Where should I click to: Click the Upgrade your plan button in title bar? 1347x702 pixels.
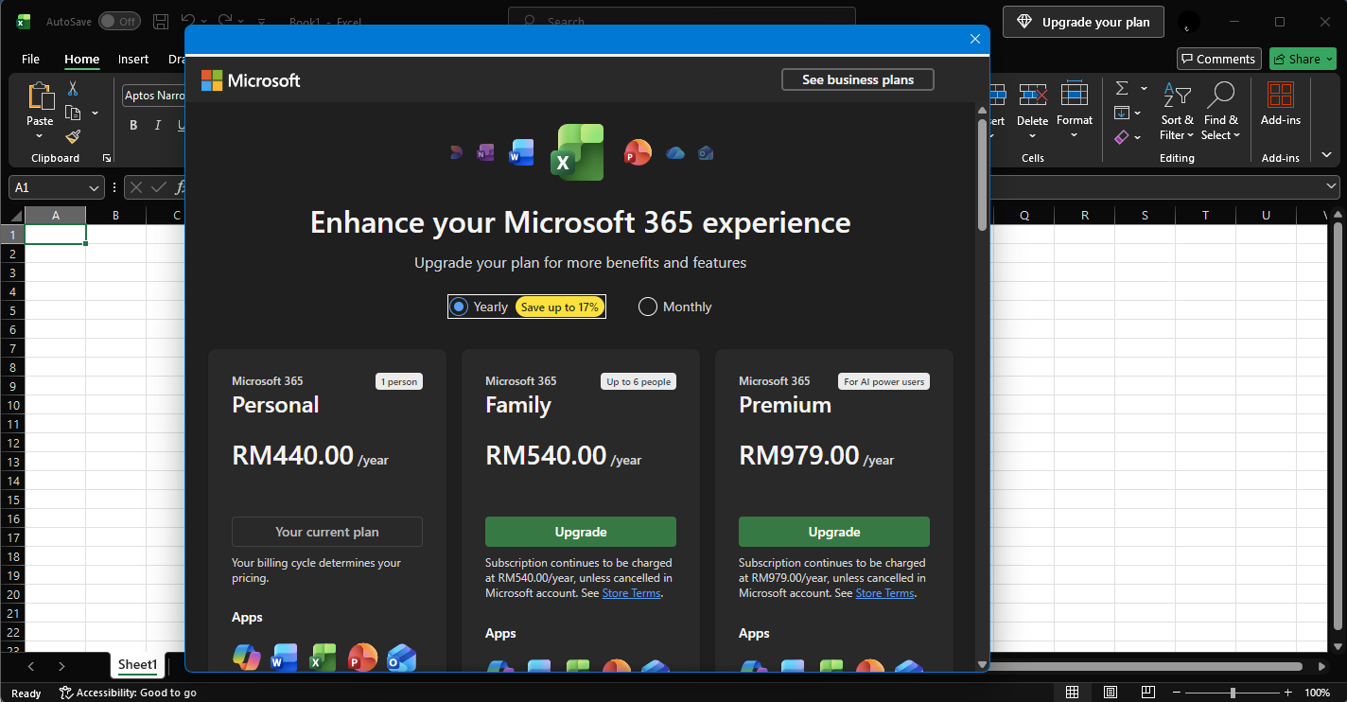click(1083, 22)
